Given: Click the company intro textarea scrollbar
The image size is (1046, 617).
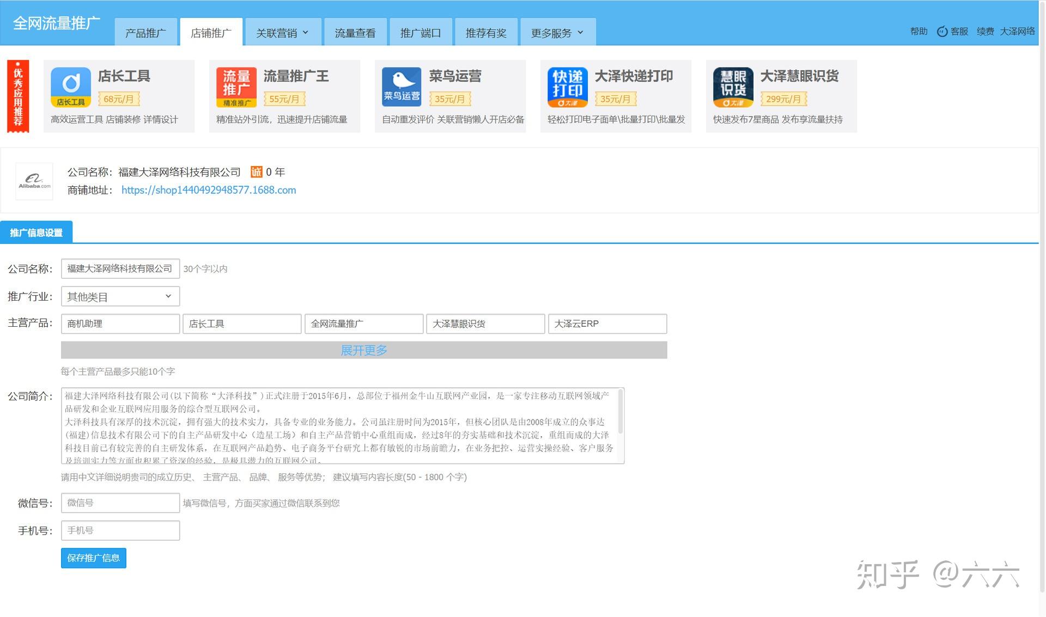Looking at the screenshot, I should (620, 412).
